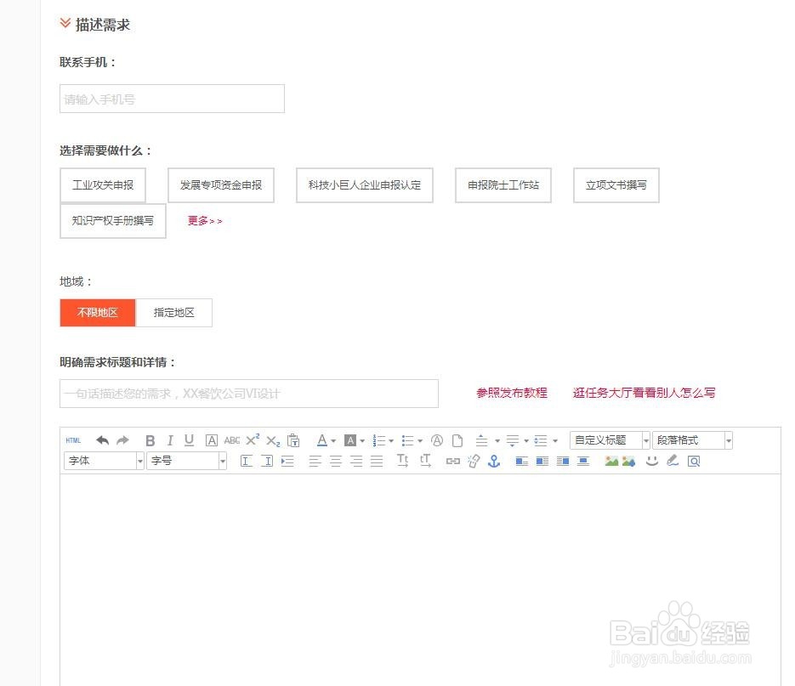Image resolution: width=795 pixels, height=686 pixels.
Task: Convert text to uppercase icon
Action: coord(402,461)
